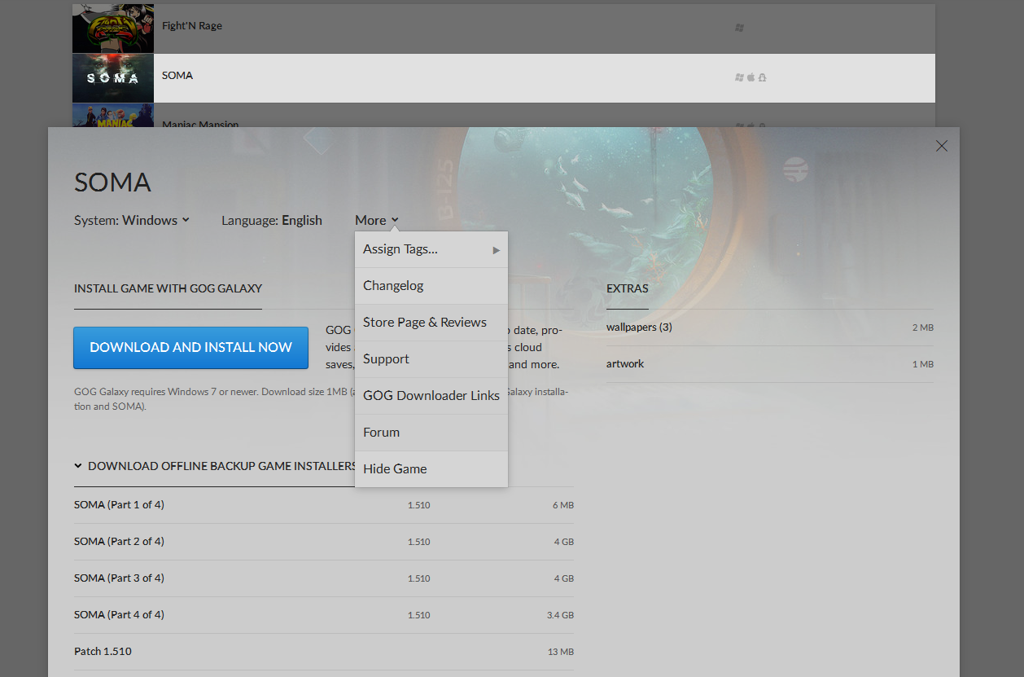Viewport: 1024px width, 677px height.
Task: Change the Language: English selection
Action: pyautogui.click(x=272, y=220)
